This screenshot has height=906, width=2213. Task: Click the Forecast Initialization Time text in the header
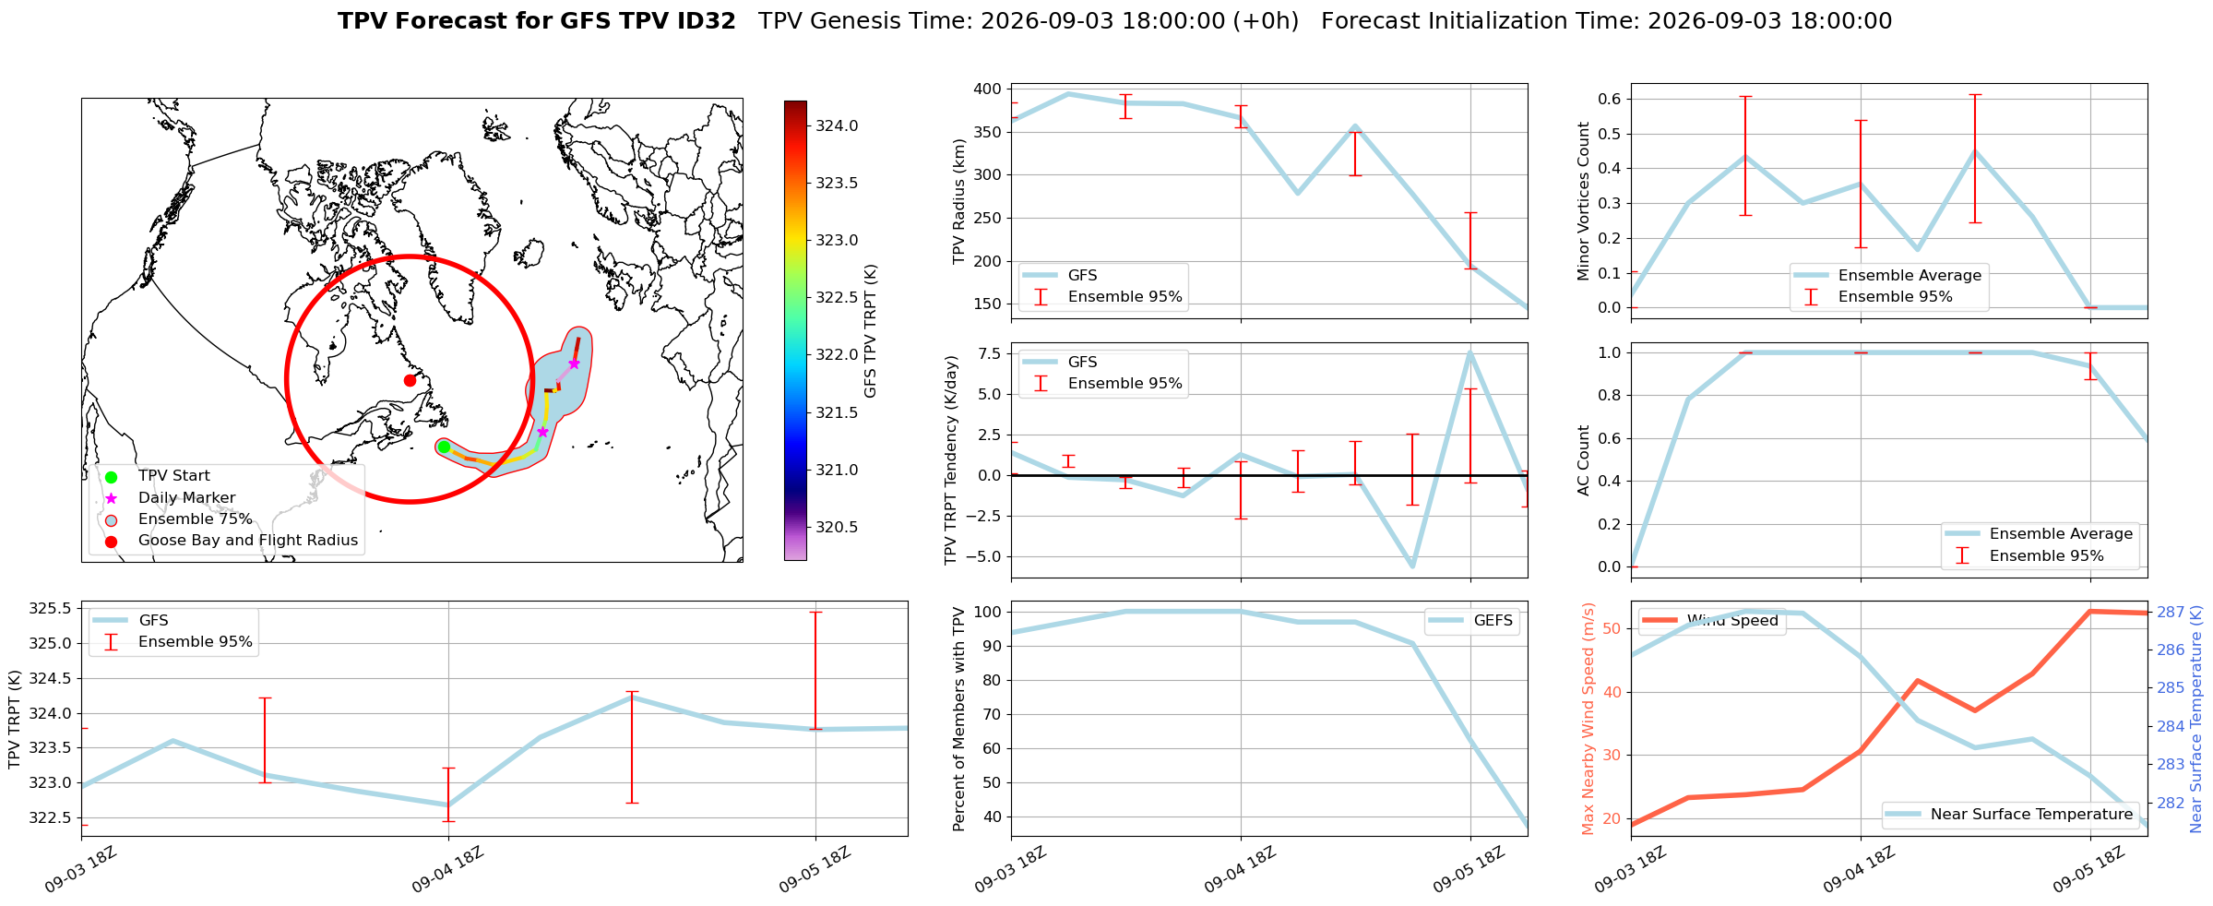click(x=1607, y=21)
